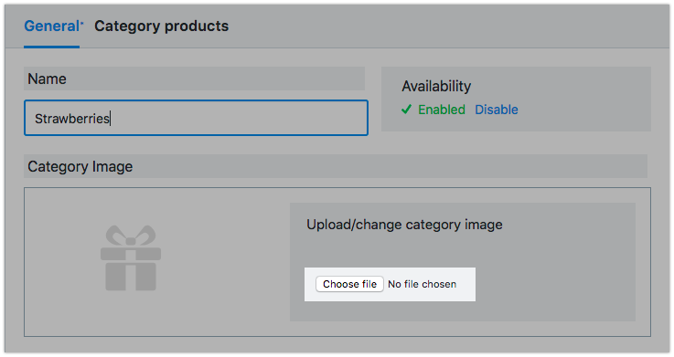Click the gift box placeholder image
The width and height of the screenshot is (674, 357).
coord(131,257)
